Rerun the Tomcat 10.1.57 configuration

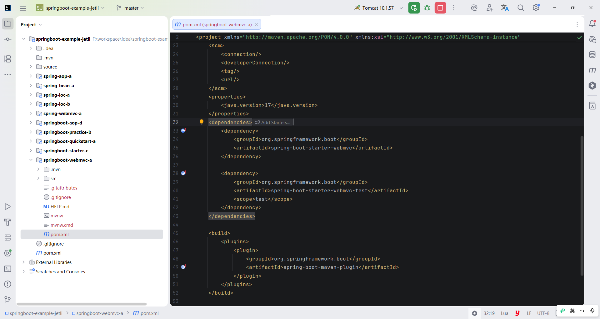pos(414,8)
